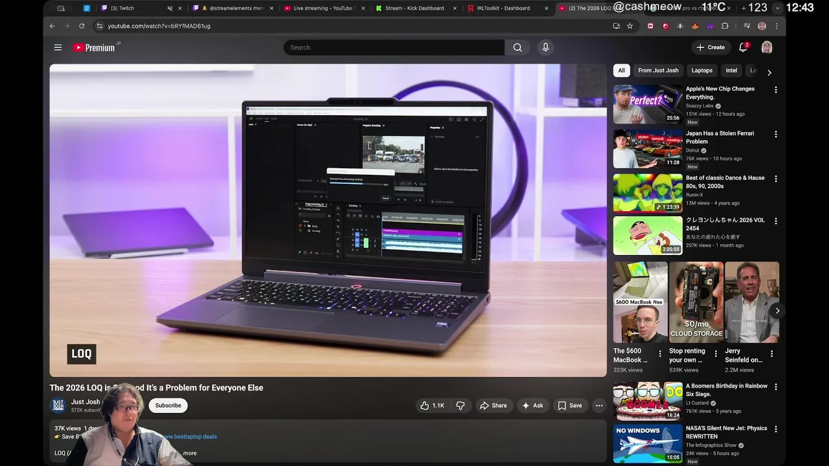829x466 pixels.
Task: Click The Infographics Show channel name
Action: pyautogui.click(x=711, y=445)
